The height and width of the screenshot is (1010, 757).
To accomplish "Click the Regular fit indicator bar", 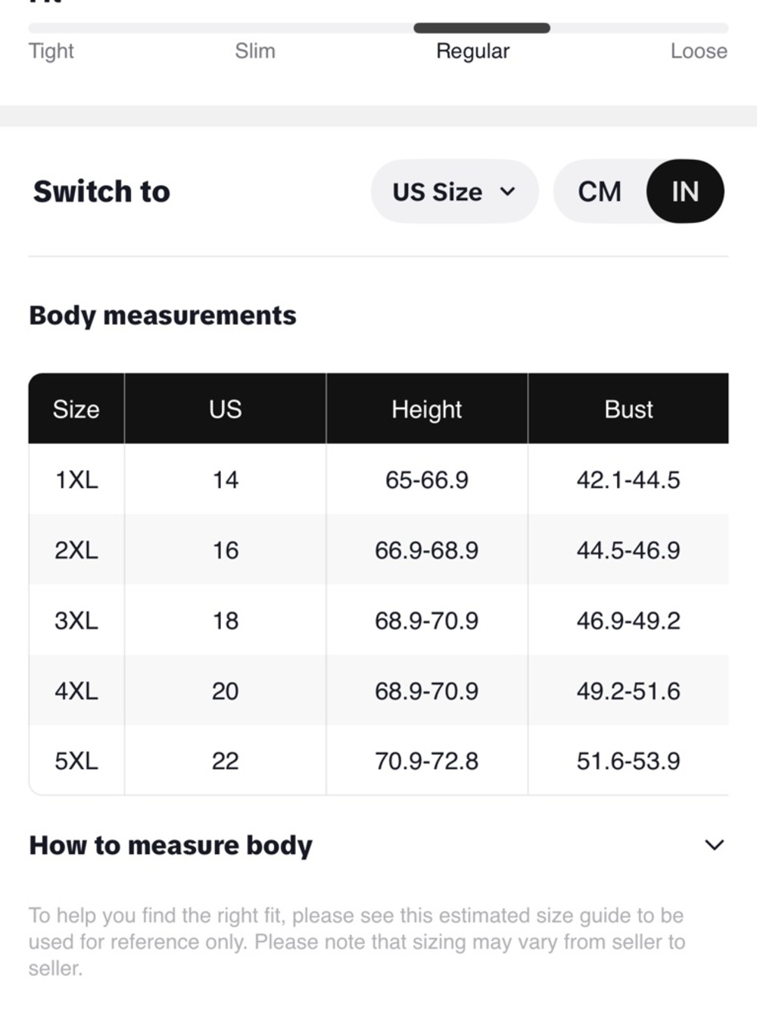I will click(x=481, y=28).
